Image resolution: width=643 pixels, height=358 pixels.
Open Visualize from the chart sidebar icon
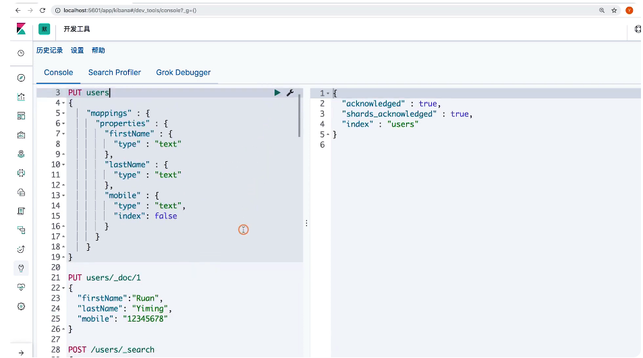[21, 96]
